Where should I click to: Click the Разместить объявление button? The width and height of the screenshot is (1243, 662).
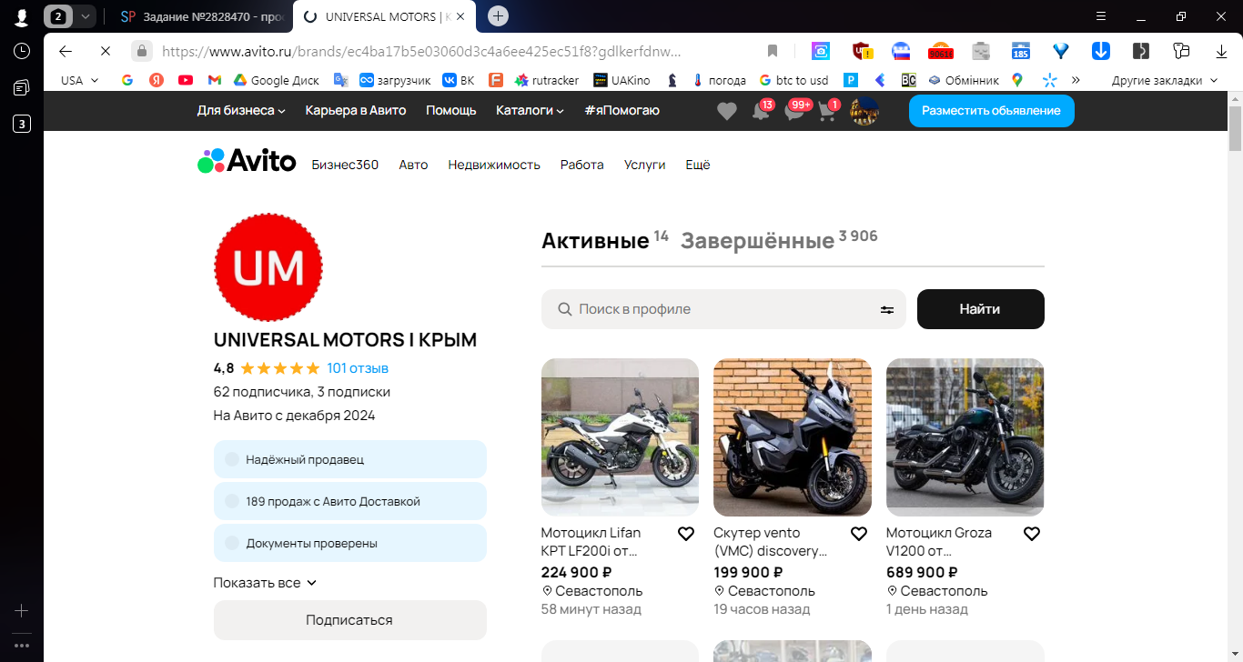(x=991, y=110)
